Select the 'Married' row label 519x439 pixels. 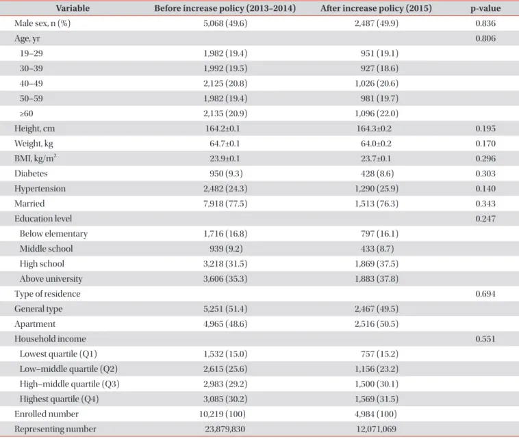pos(29,203)
